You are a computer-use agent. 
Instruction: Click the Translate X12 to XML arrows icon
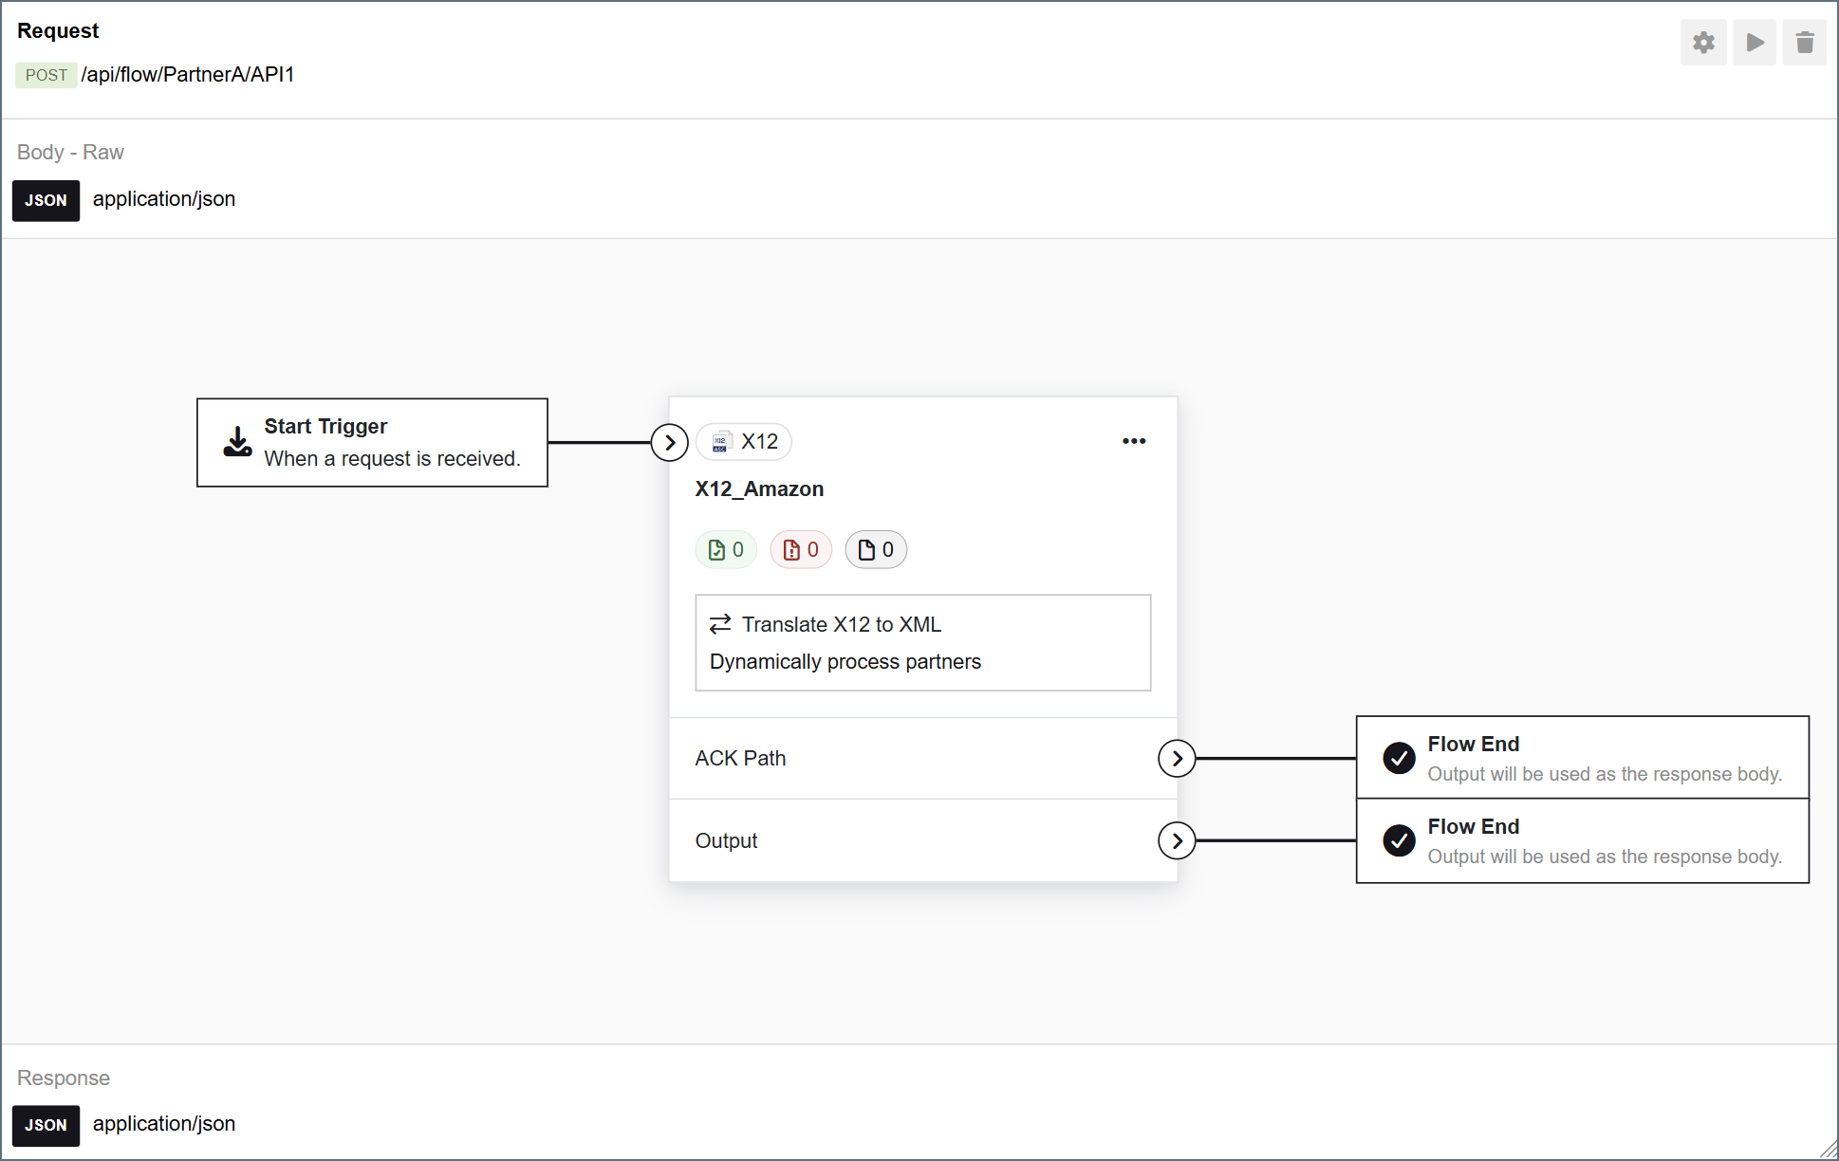720,624
